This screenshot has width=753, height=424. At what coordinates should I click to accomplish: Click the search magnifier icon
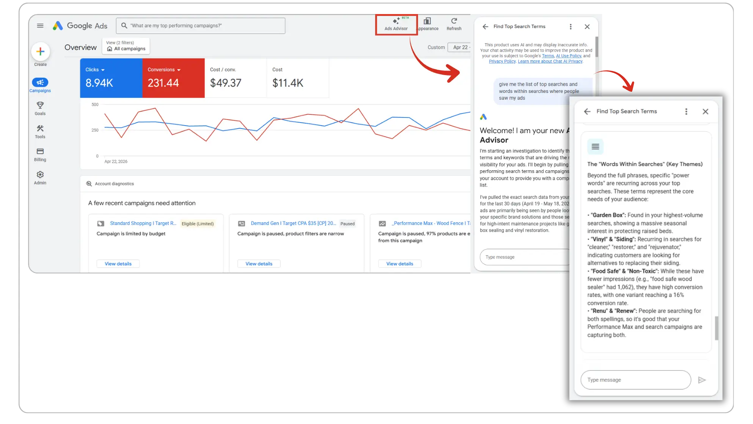[124, 26]
